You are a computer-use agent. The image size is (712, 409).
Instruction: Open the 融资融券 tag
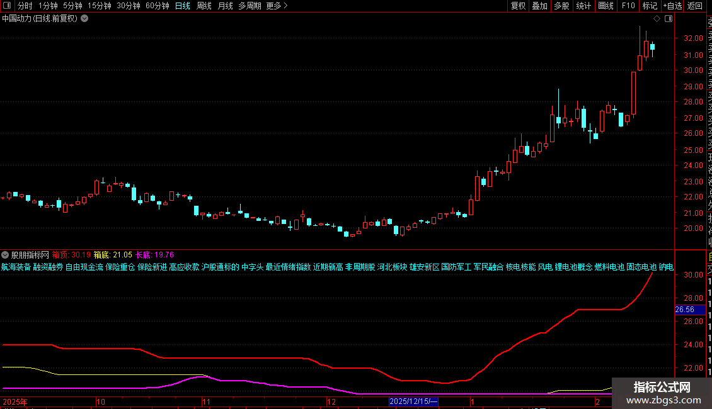[48, 267]
